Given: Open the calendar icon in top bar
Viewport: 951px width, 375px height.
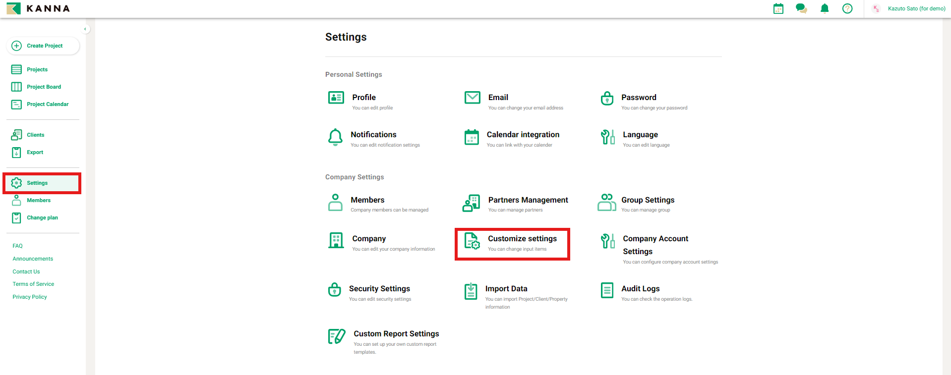Looking at the screenshot, I should pyautogui.click(x=778, y=8).
